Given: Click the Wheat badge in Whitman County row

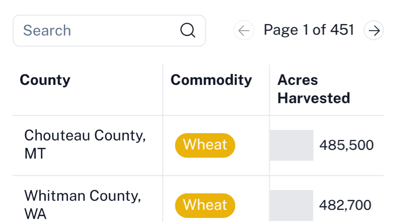Looking at the screenshot, I should click(x=205, y=205).
